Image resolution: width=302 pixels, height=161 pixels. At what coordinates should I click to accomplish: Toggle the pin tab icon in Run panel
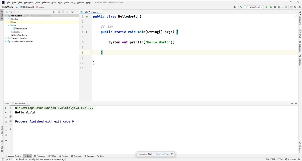coord(6,141)
